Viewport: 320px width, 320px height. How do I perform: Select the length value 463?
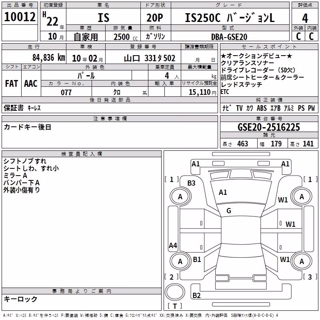243,144
